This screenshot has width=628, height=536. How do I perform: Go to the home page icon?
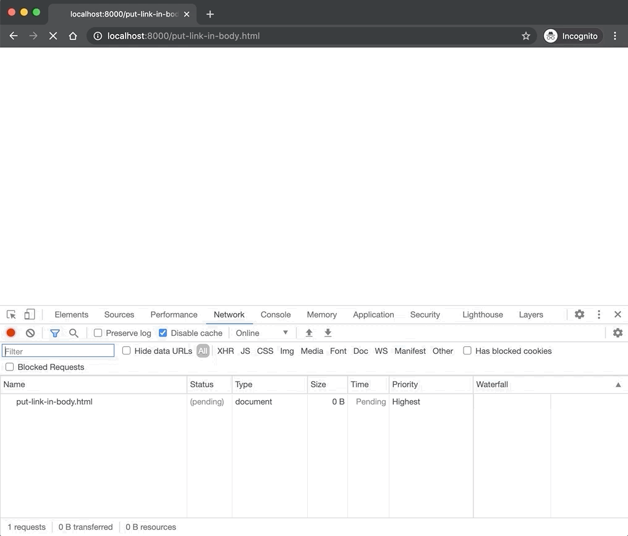coord(72,36)
